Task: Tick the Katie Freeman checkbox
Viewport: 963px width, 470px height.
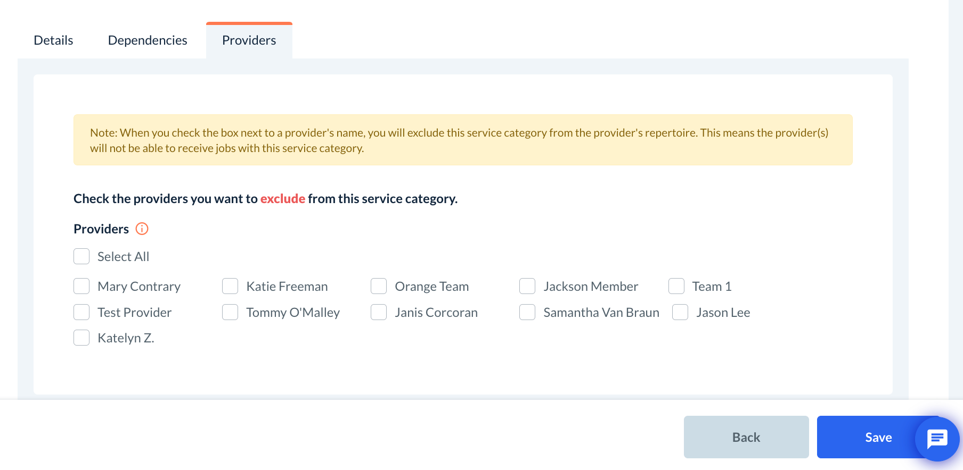Action: (x=230, y=286)
